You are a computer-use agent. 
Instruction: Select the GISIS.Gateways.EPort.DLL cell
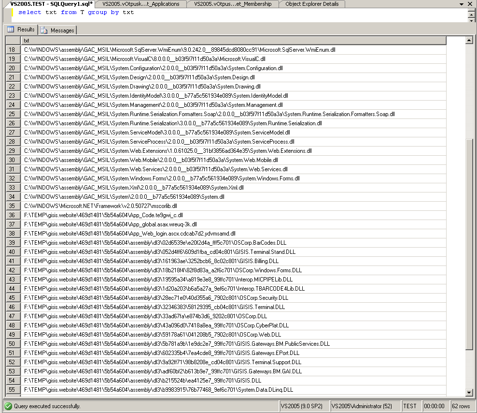(x=233, y=353)
